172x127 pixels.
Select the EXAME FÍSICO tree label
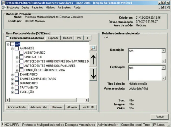(29, 74)
